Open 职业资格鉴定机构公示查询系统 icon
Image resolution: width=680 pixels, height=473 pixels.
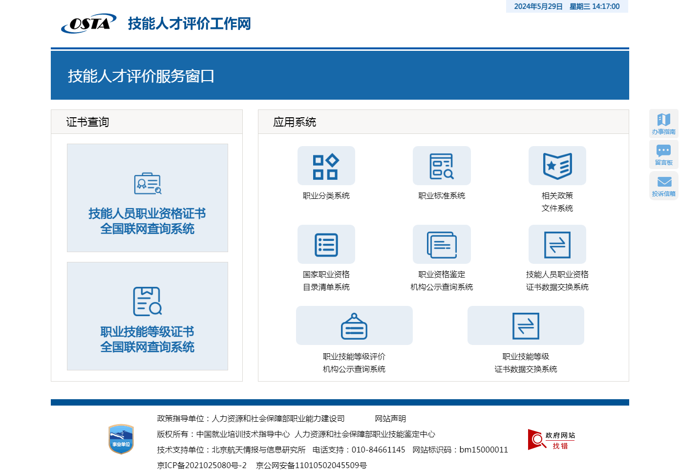tap(442, 245)
